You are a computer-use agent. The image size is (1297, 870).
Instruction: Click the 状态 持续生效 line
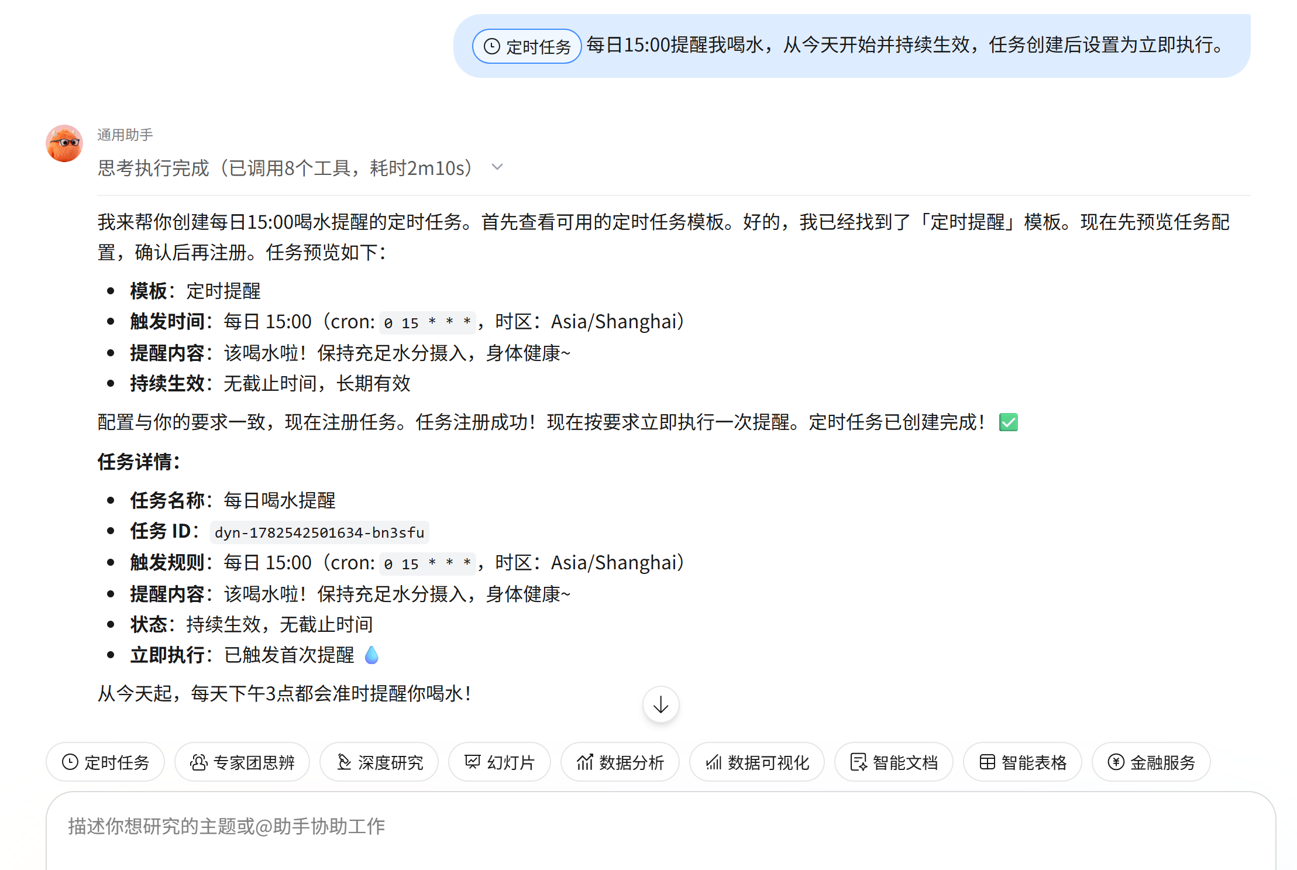click(252, 624)
